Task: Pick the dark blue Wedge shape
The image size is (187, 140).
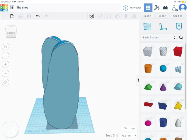Action: click(163, 106)
